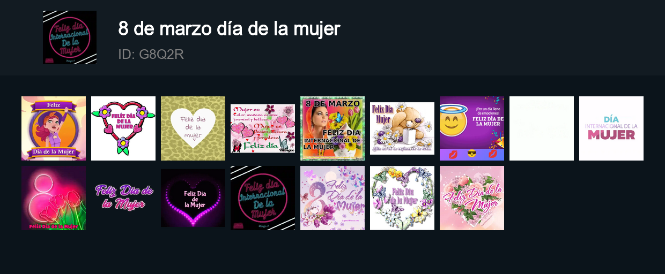Pick the lavender floral number 8 sticker
The width and height of the screenshot is (665, 274).
(332, 198)
